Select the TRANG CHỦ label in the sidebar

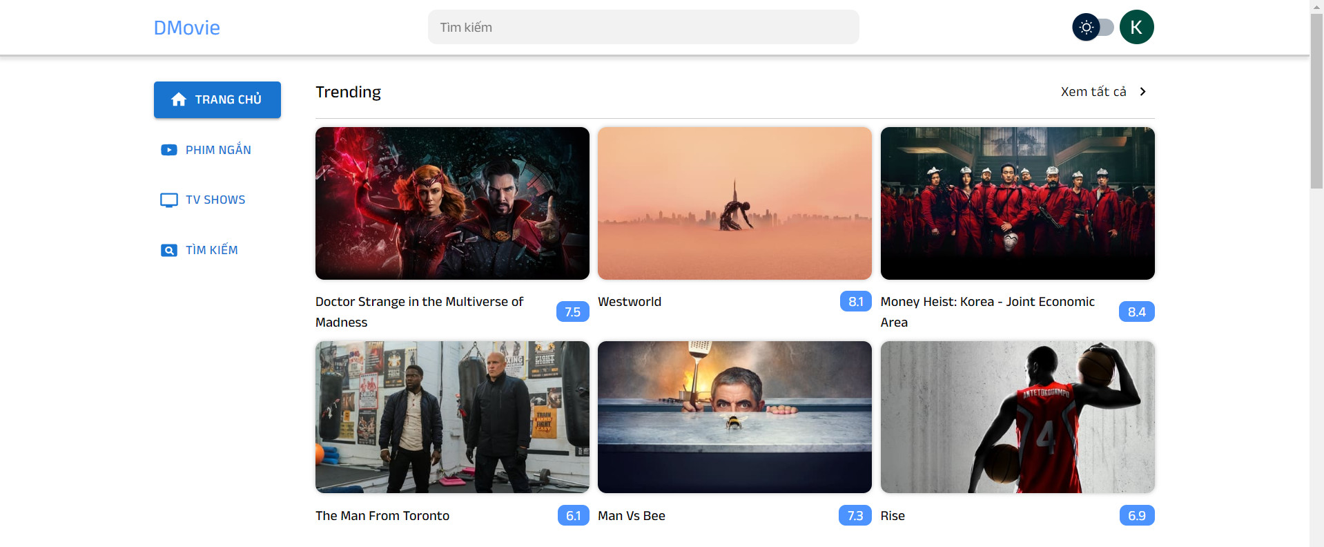point(228,99)
